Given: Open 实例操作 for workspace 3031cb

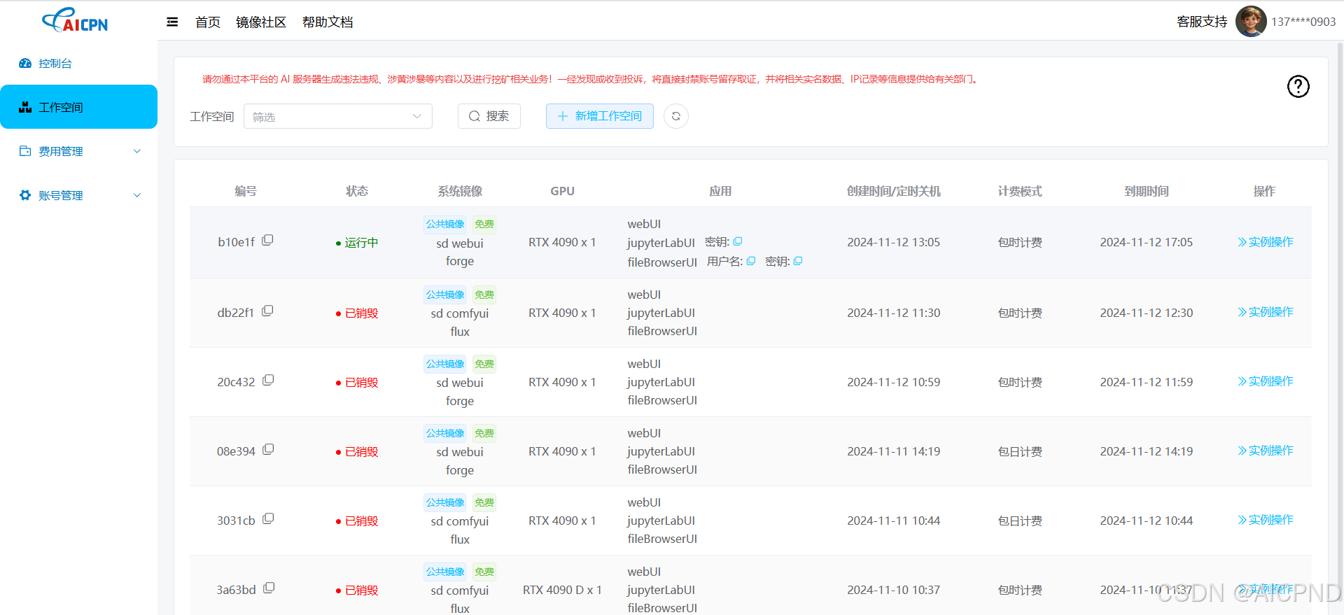Looking at the screenshot, I should pyautogui.click(x=1266, y=520).
